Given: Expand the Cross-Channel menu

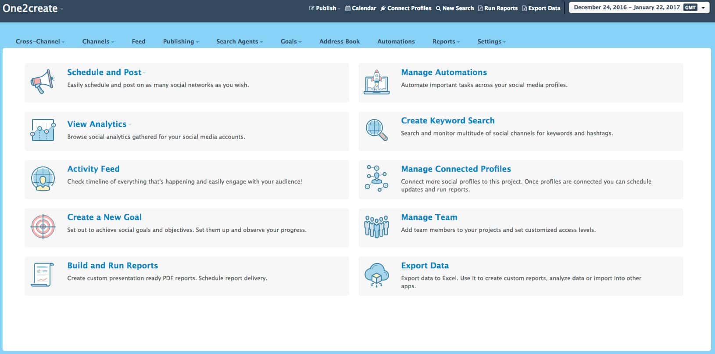Looking at the screenshot, I should [x=40, y=41].
